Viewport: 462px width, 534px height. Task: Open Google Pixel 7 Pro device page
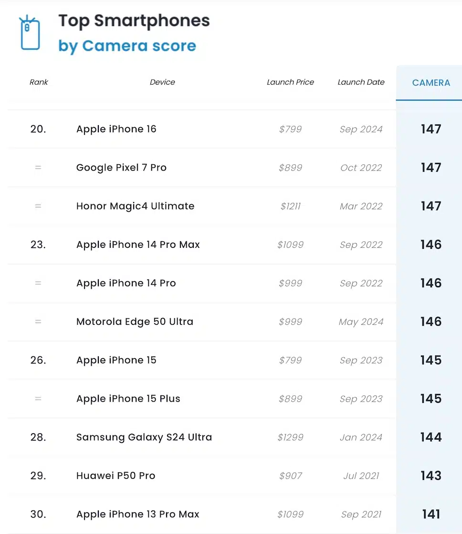click(121, 168)
